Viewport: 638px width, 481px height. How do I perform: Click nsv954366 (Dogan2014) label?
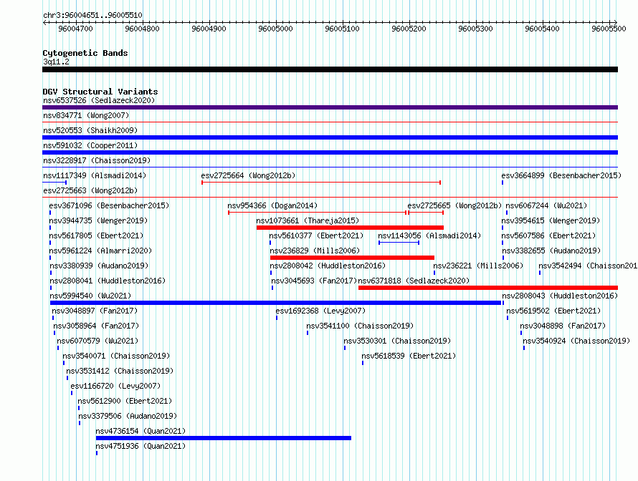pos(272,205)
